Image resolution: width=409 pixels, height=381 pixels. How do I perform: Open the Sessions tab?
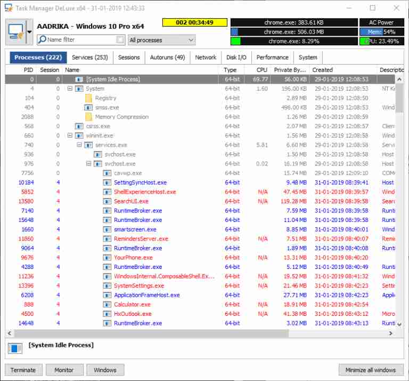129,58
